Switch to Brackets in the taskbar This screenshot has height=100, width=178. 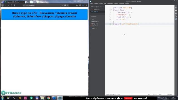click(60, 98)
